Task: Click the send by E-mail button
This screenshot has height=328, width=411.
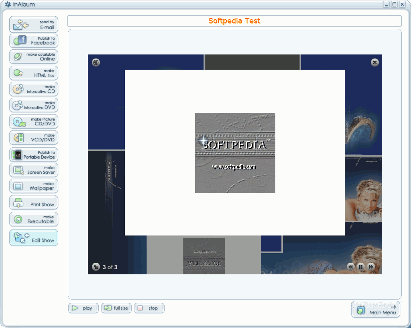Action: pos(34,24)
